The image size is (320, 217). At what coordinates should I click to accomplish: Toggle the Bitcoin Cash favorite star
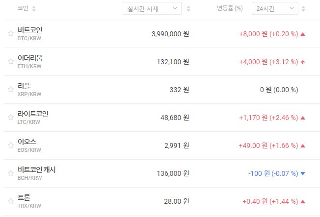click(10, 173)
